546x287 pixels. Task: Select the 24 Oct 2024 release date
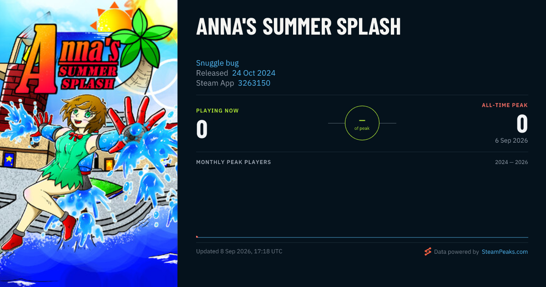tap(253, 73)
